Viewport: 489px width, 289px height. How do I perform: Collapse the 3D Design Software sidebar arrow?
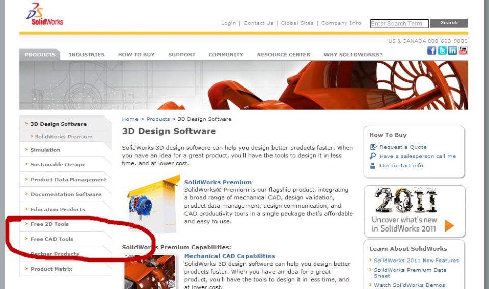[x=26, y=123]
